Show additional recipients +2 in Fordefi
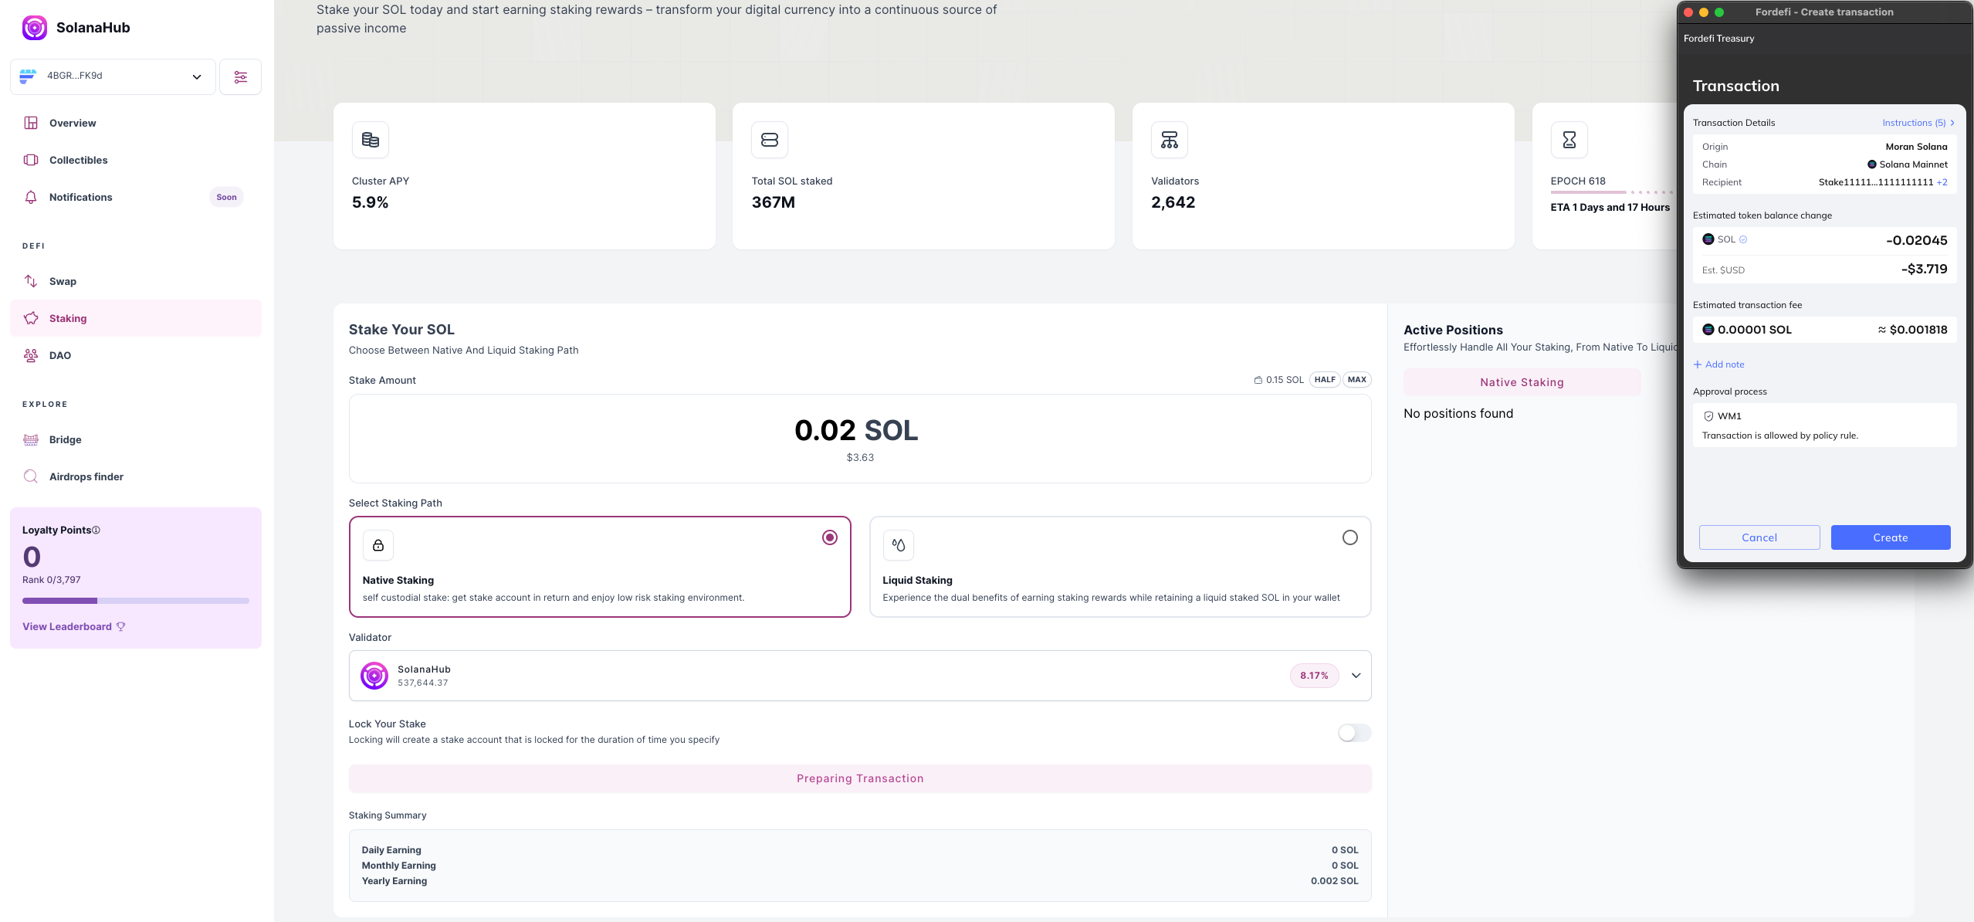 point(1942,182)
